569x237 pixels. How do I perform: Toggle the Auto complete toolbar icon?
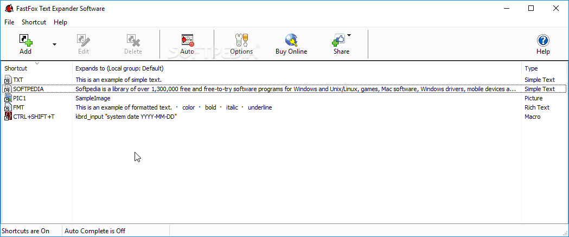pos(187,40)
